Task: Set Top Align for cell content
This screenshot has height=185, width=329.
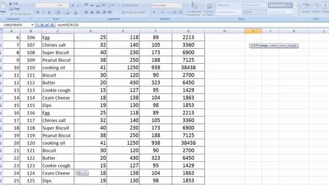Action: 86,5
